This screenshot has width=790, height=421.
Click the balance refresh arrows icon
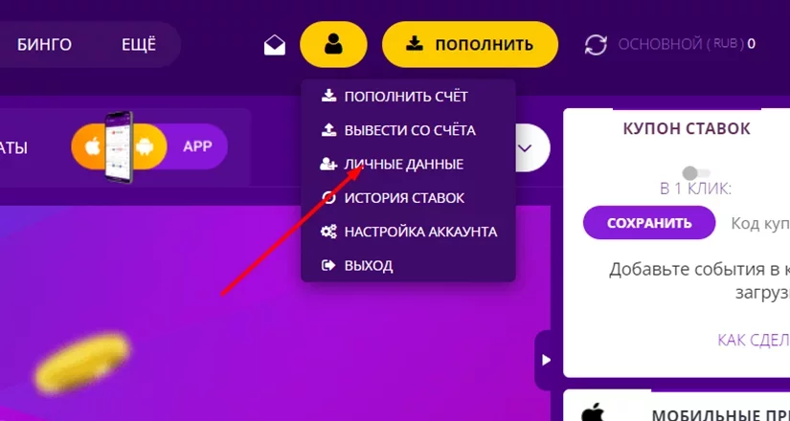tap(596, 45)
